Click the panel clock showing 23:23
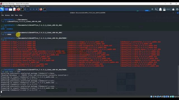 click(x=168, y=9)
